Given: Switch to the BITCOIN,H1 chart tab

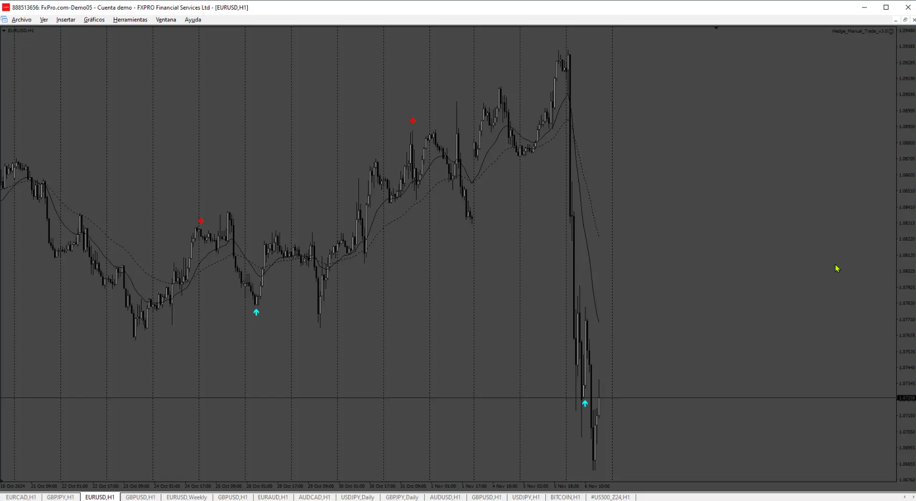Looking at the screenshot, I should point(565,497).
